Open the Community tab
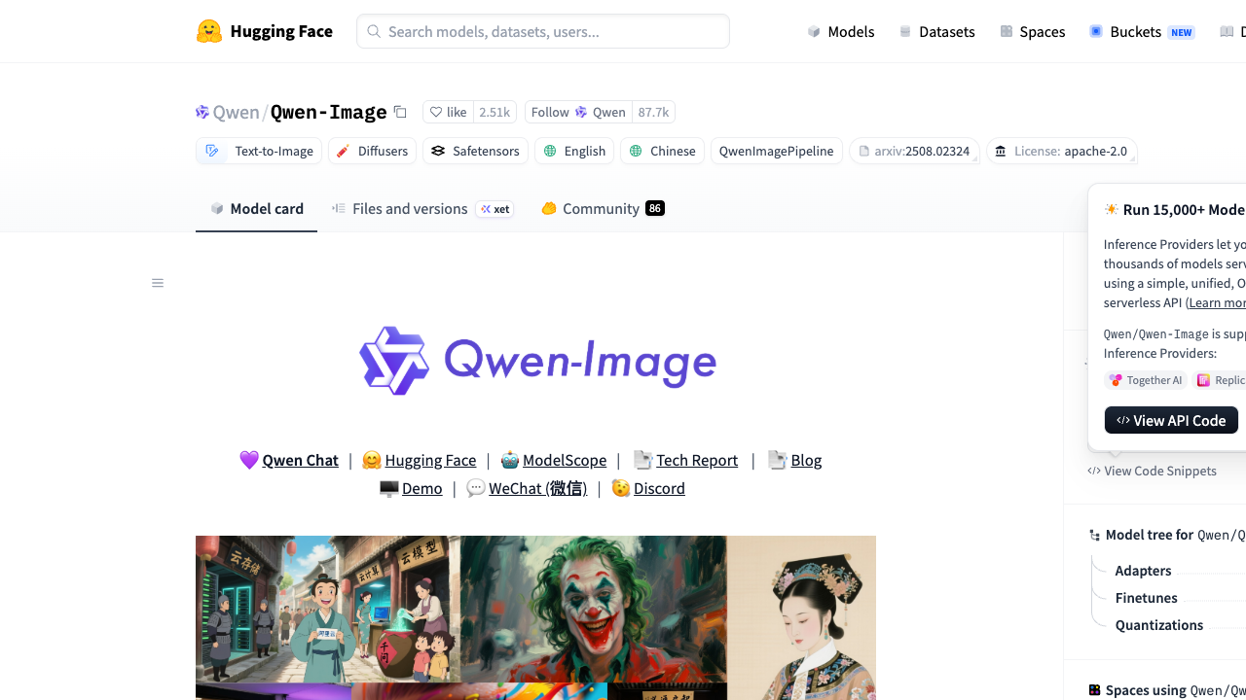The height and width of the screenshot is (700, 1246). [x=603, y=208]
